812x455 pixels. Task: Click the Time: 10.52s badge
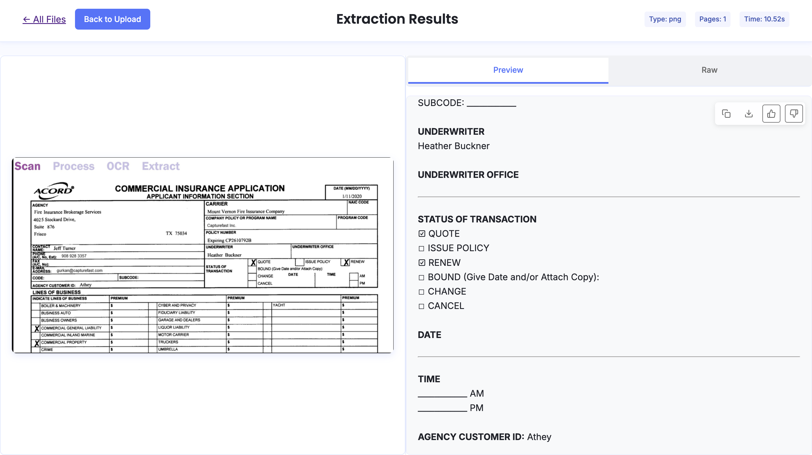tap(764, 19)
